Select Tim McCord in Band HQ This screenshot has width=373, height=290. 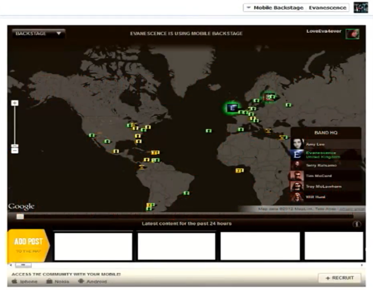[x=325, y=176]
